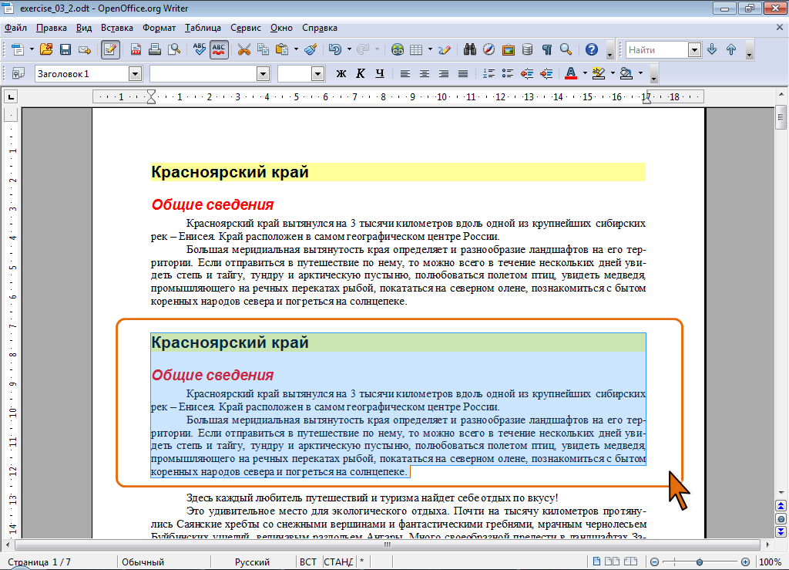Open the font size dropdown arrow
Screen dimensions: 789x570
(317, 74)
